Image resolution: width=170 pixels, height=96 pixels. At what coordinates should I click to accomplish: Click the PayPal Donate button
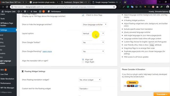pos(132,82)
